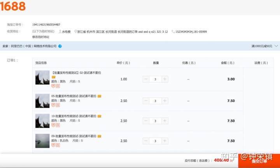Open chat via blue Wangwang icon beside seller

[60, 46]
